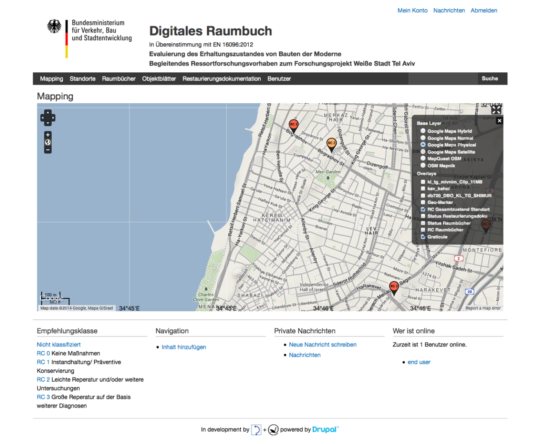Pan the map north with the up arrow
This screenshot has height=444, width=540.
pos(48,112)
